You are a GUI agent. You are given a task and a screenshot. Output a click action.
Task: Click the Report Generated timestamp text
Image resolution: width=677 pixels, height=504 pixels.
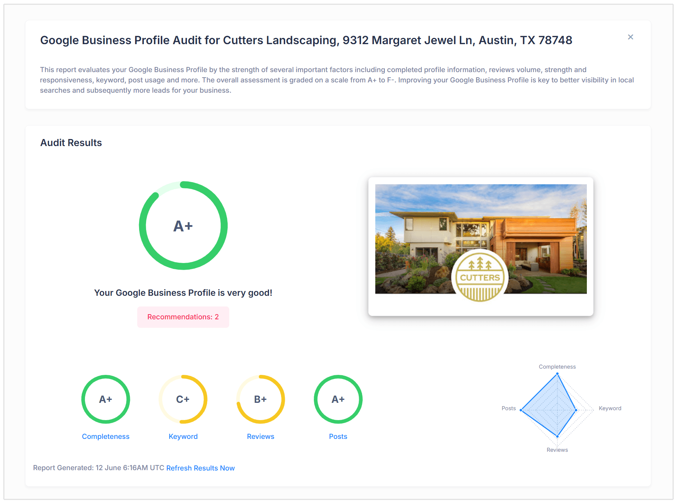(99, 468)
